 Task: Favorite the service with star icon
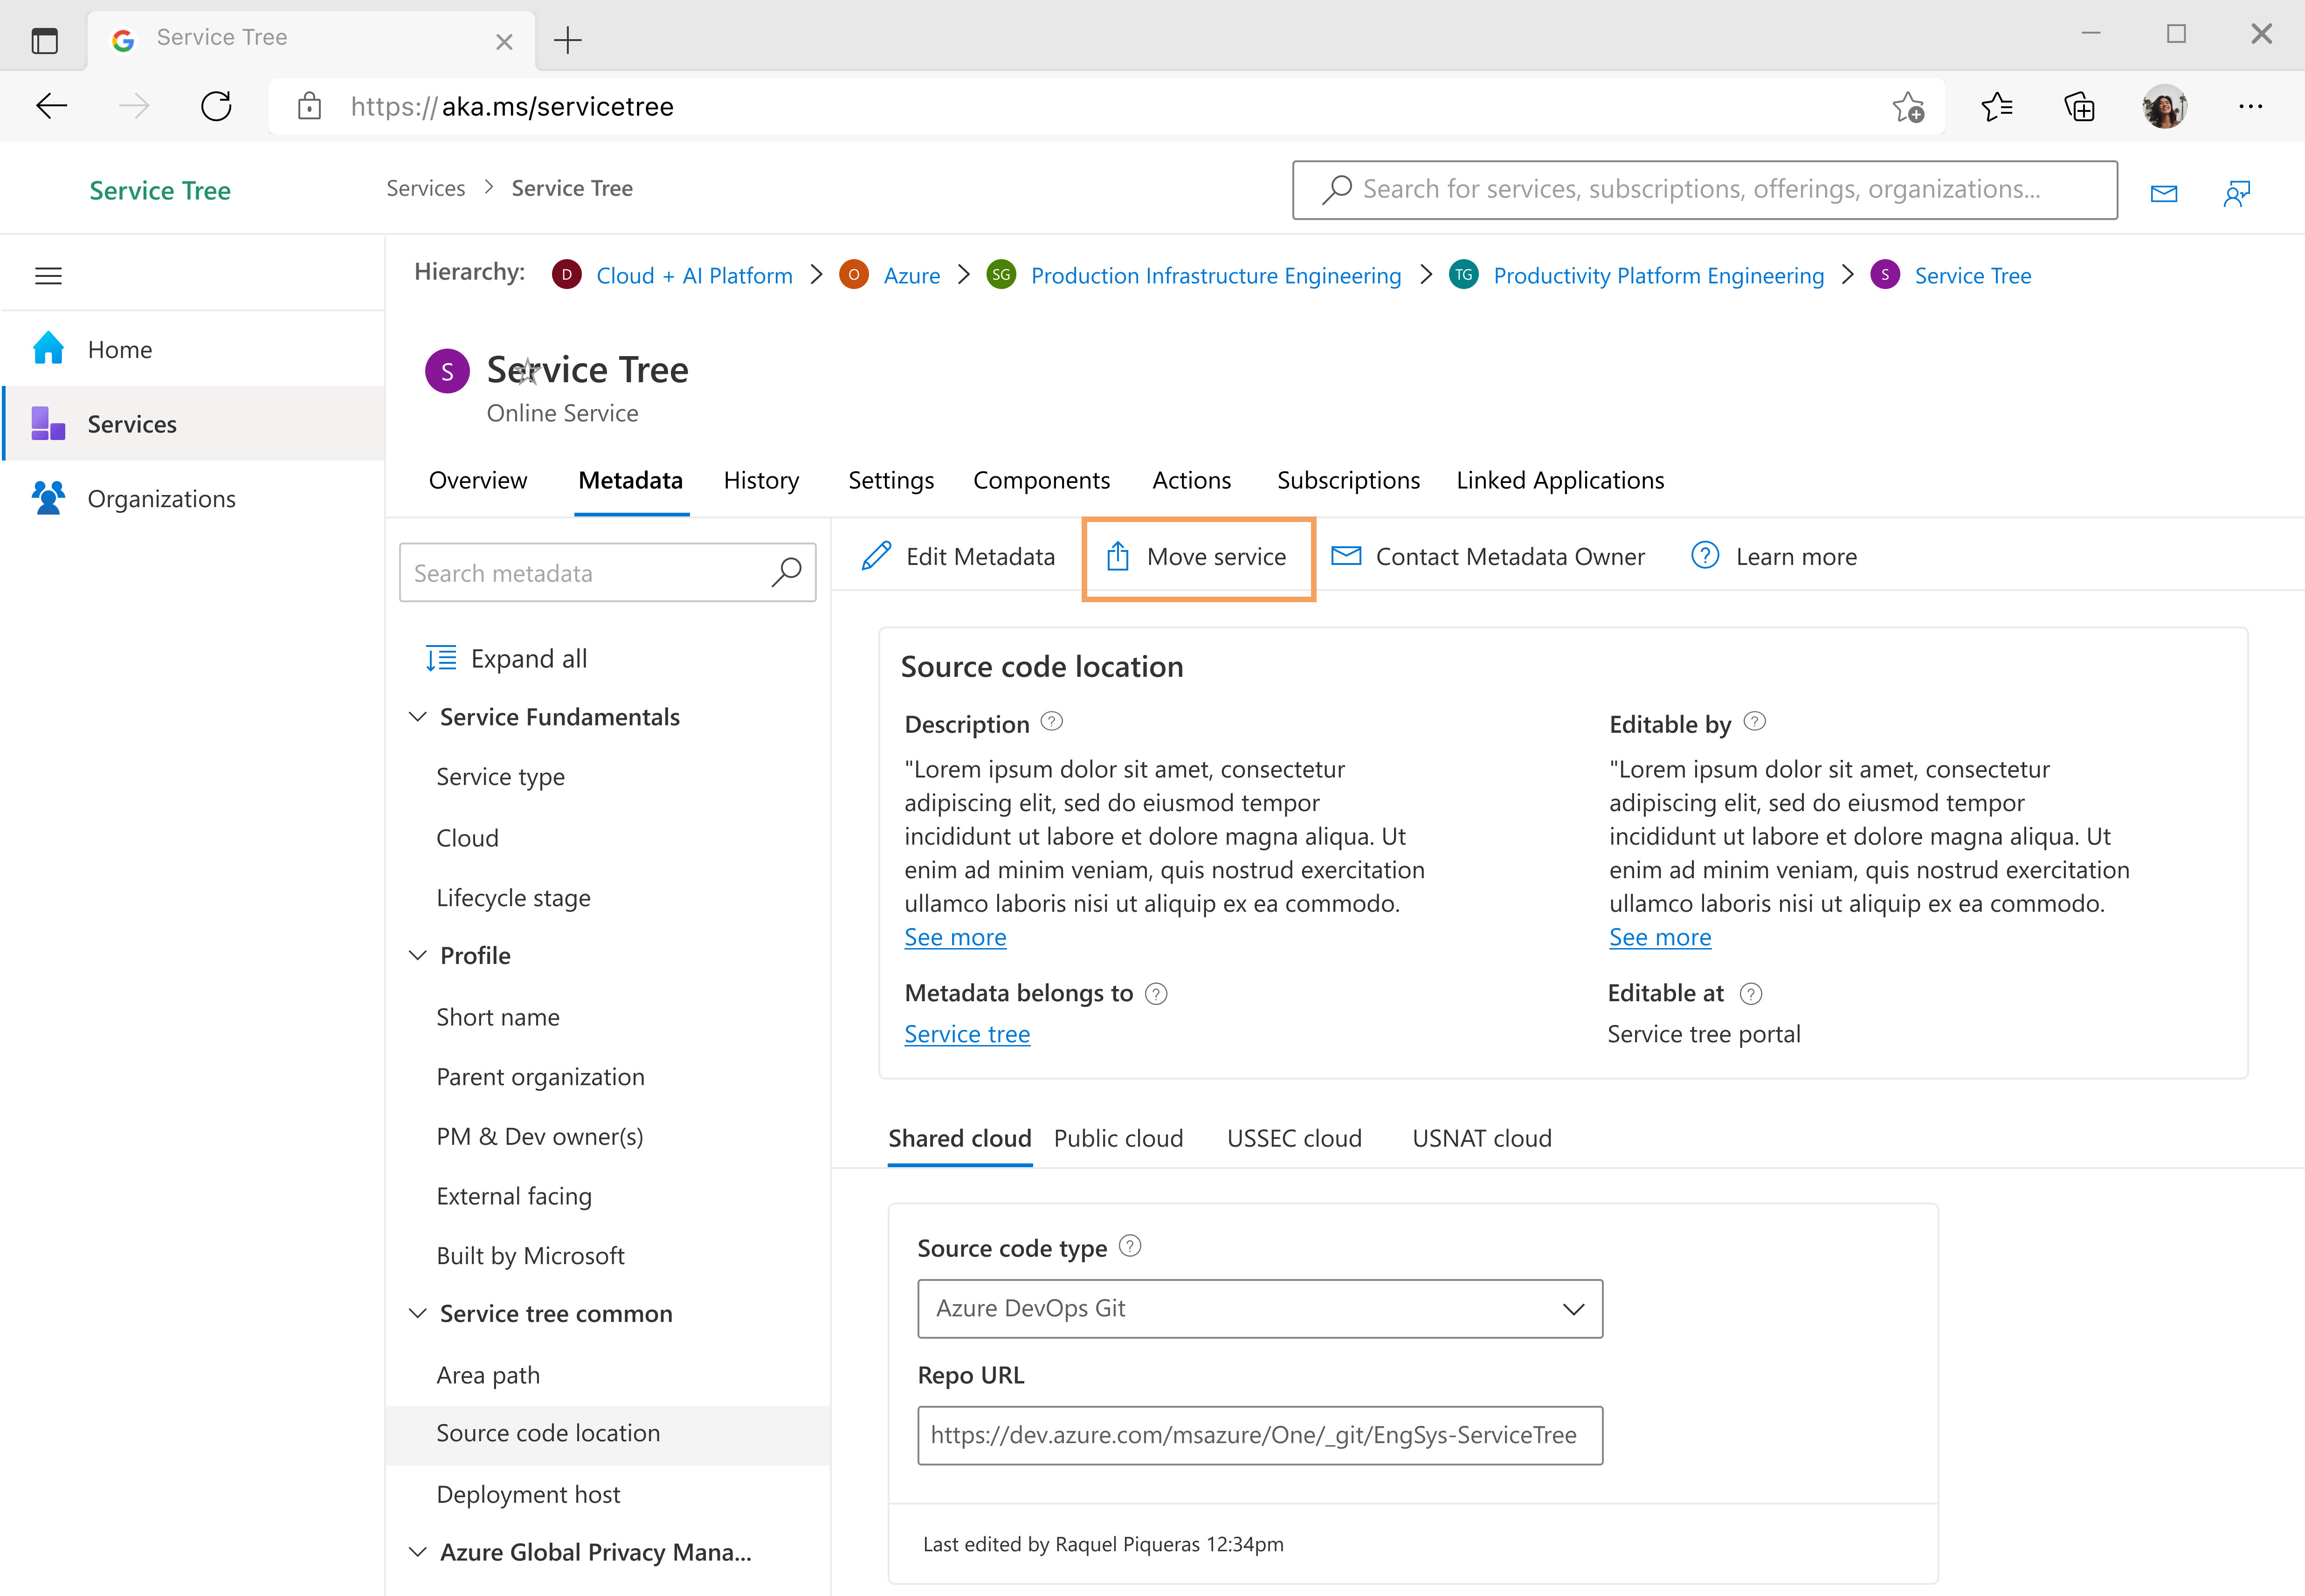pos(528,371)
